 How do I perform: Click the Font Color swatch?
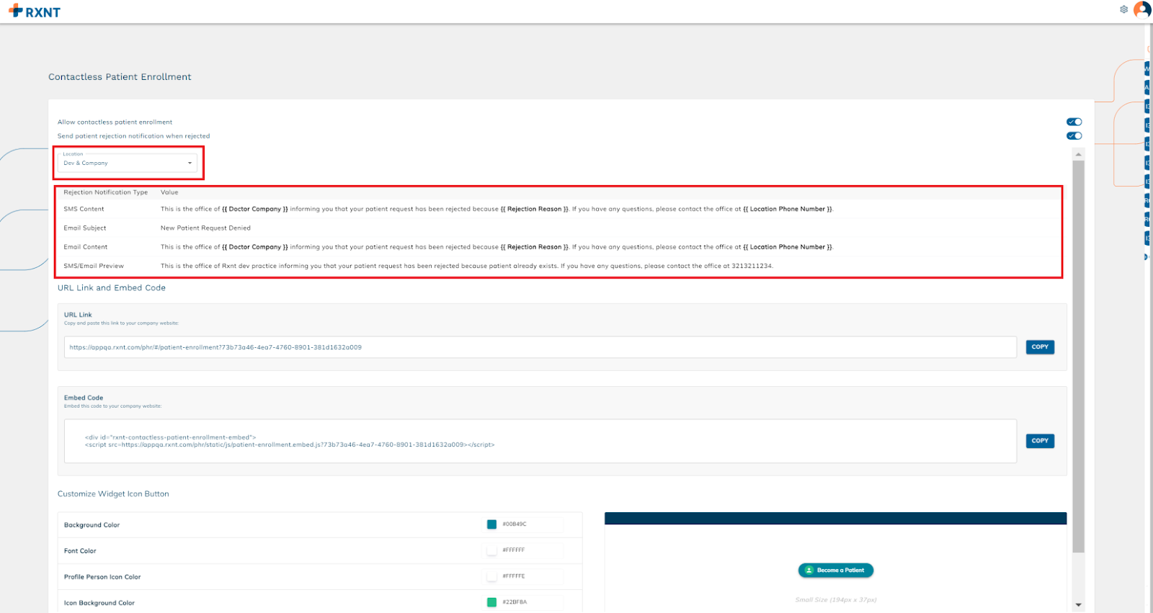pos(491,550)
